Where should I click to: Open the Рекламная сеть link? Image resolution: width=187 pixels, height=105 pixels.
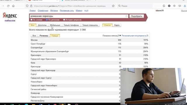[x=67, y=10]
